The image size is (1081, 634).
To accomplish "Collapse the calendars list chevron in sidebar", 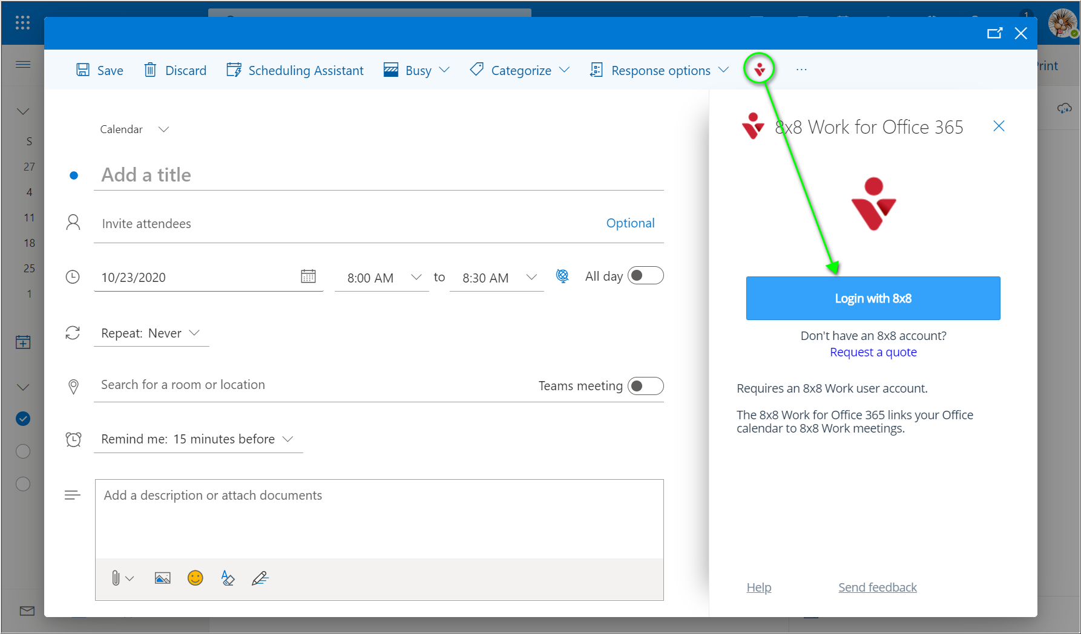I will 23,387.
